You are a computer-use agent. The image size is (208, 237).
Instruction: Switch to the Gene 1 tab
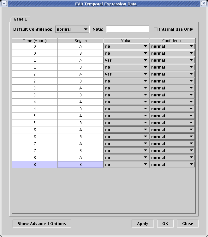pos(20,19)
